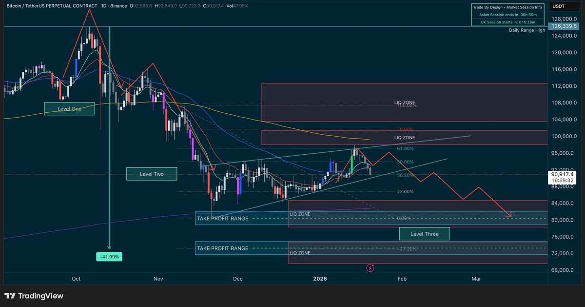Click the -41.99% measurement label

(109, 256)
